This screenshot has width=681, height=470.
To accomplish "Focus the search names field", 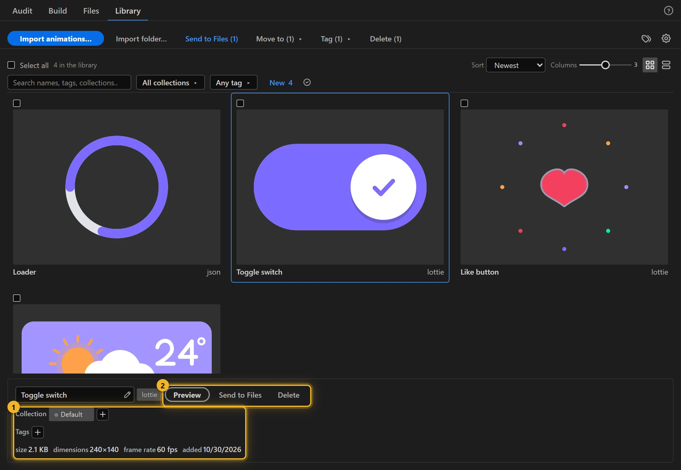I will [69, 83].
